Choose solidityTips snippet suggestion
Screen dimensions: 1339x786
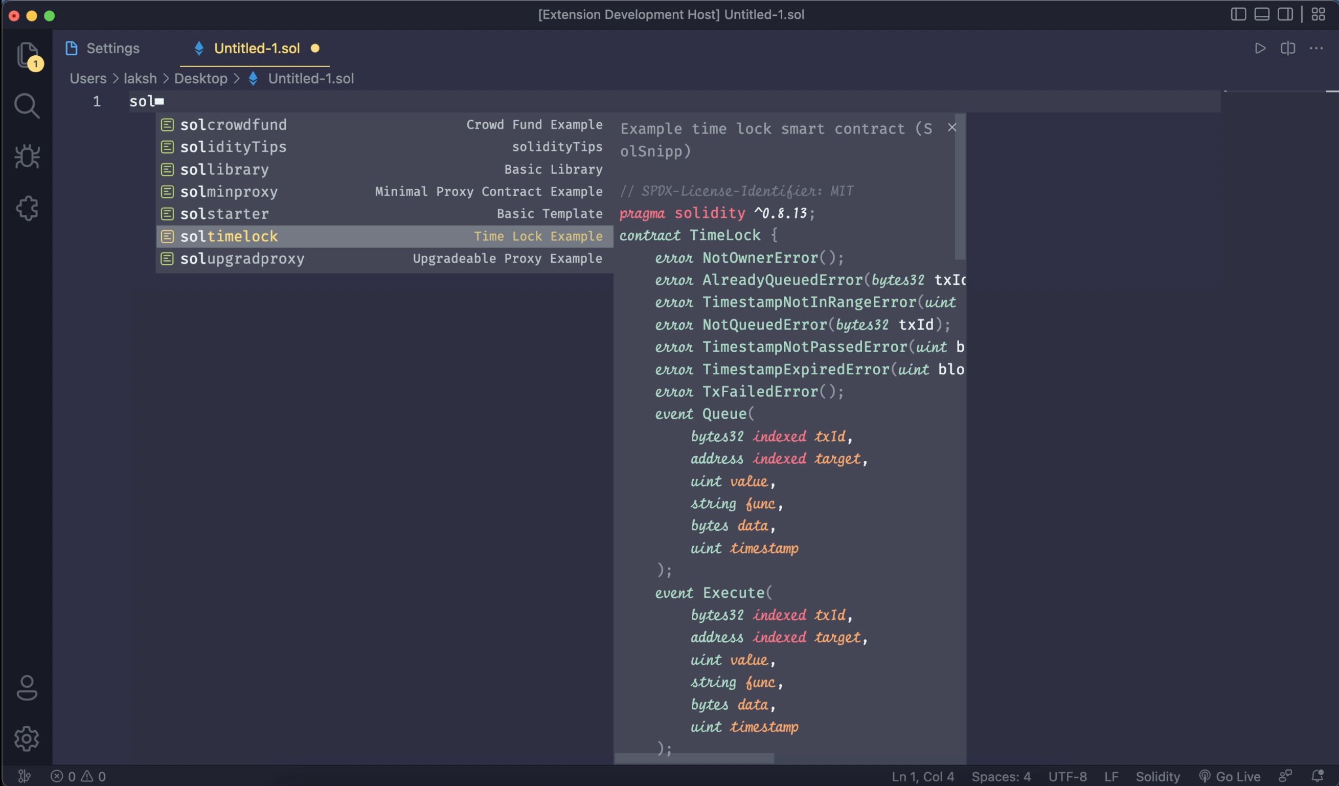point(384,147)
